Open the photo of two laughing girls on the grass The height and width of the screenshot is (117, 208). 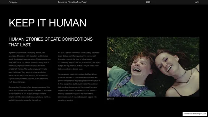153,67
